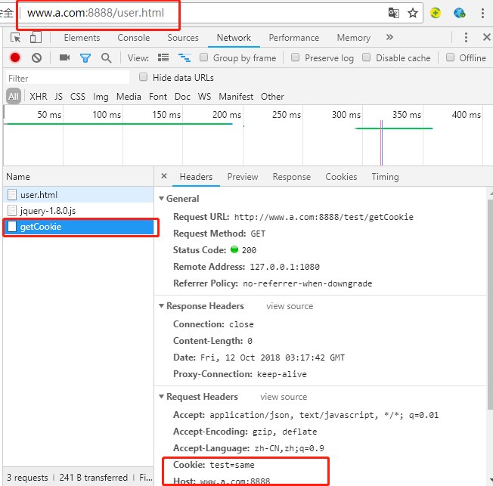Filter requests by Img

(101, 97)
